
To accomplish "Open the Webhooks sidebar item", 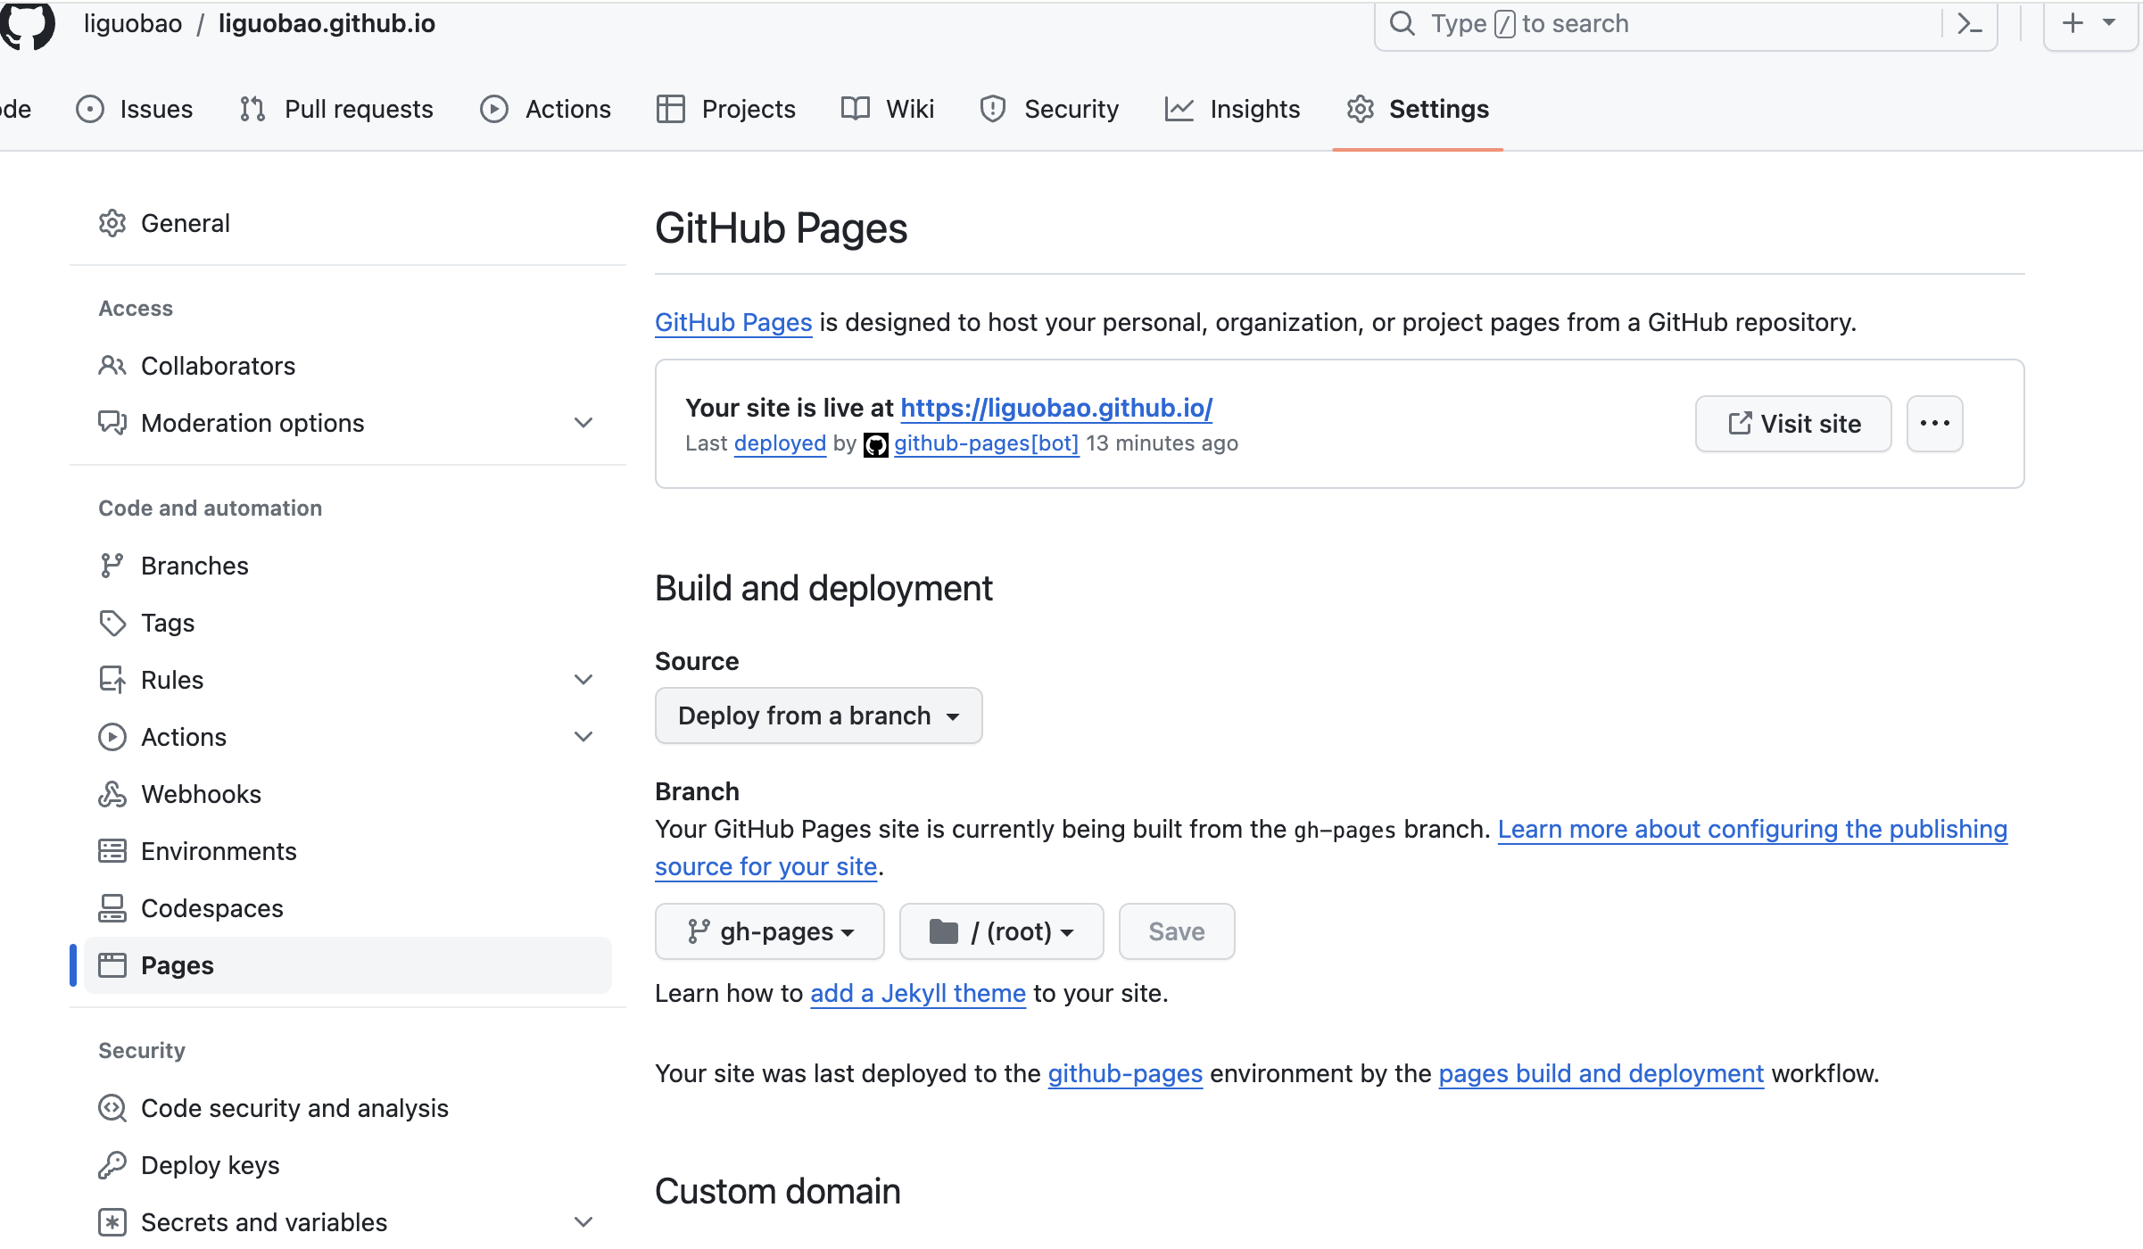I will pyautogui.click(x=201, y=794).
